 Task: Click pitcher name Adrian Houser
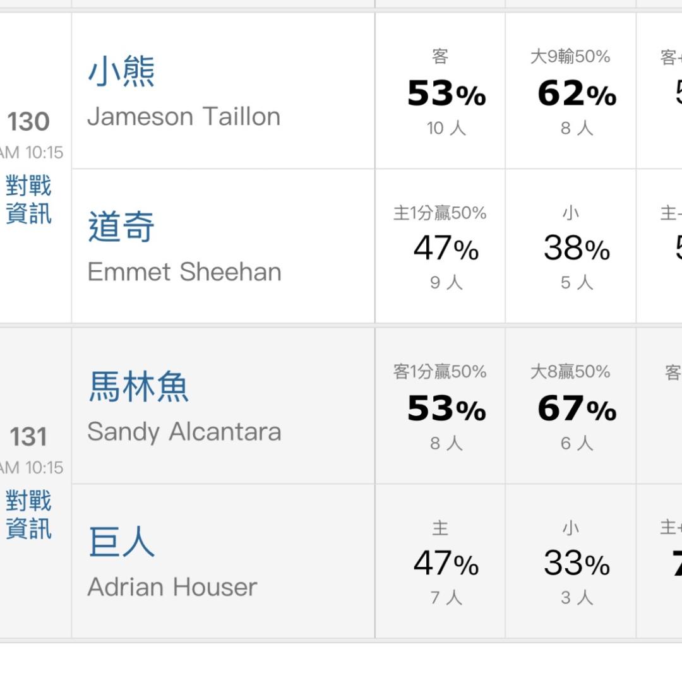172,587
